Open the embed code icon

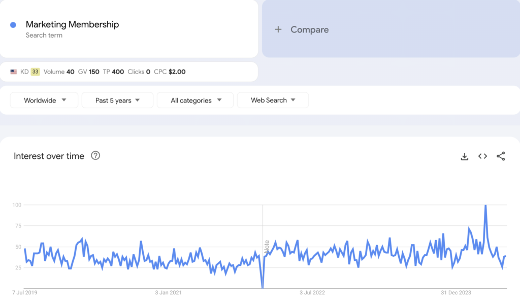482,156
